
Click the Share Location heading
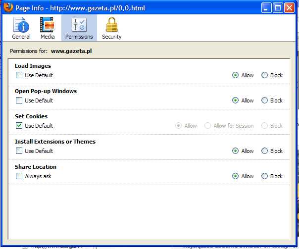pos(36,167)
